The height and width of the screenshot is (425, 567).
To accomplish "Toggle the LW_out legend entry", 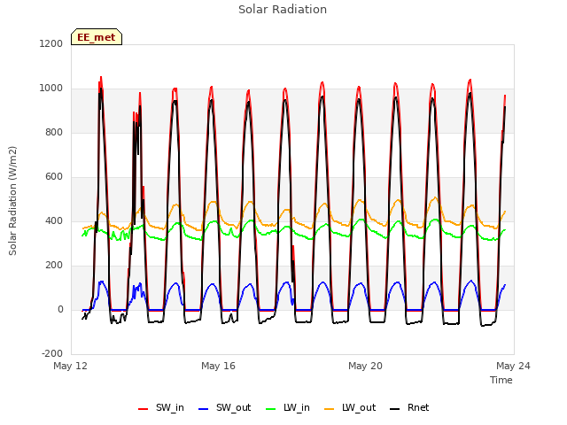I will pyautogui.click(x=350, y=408).
